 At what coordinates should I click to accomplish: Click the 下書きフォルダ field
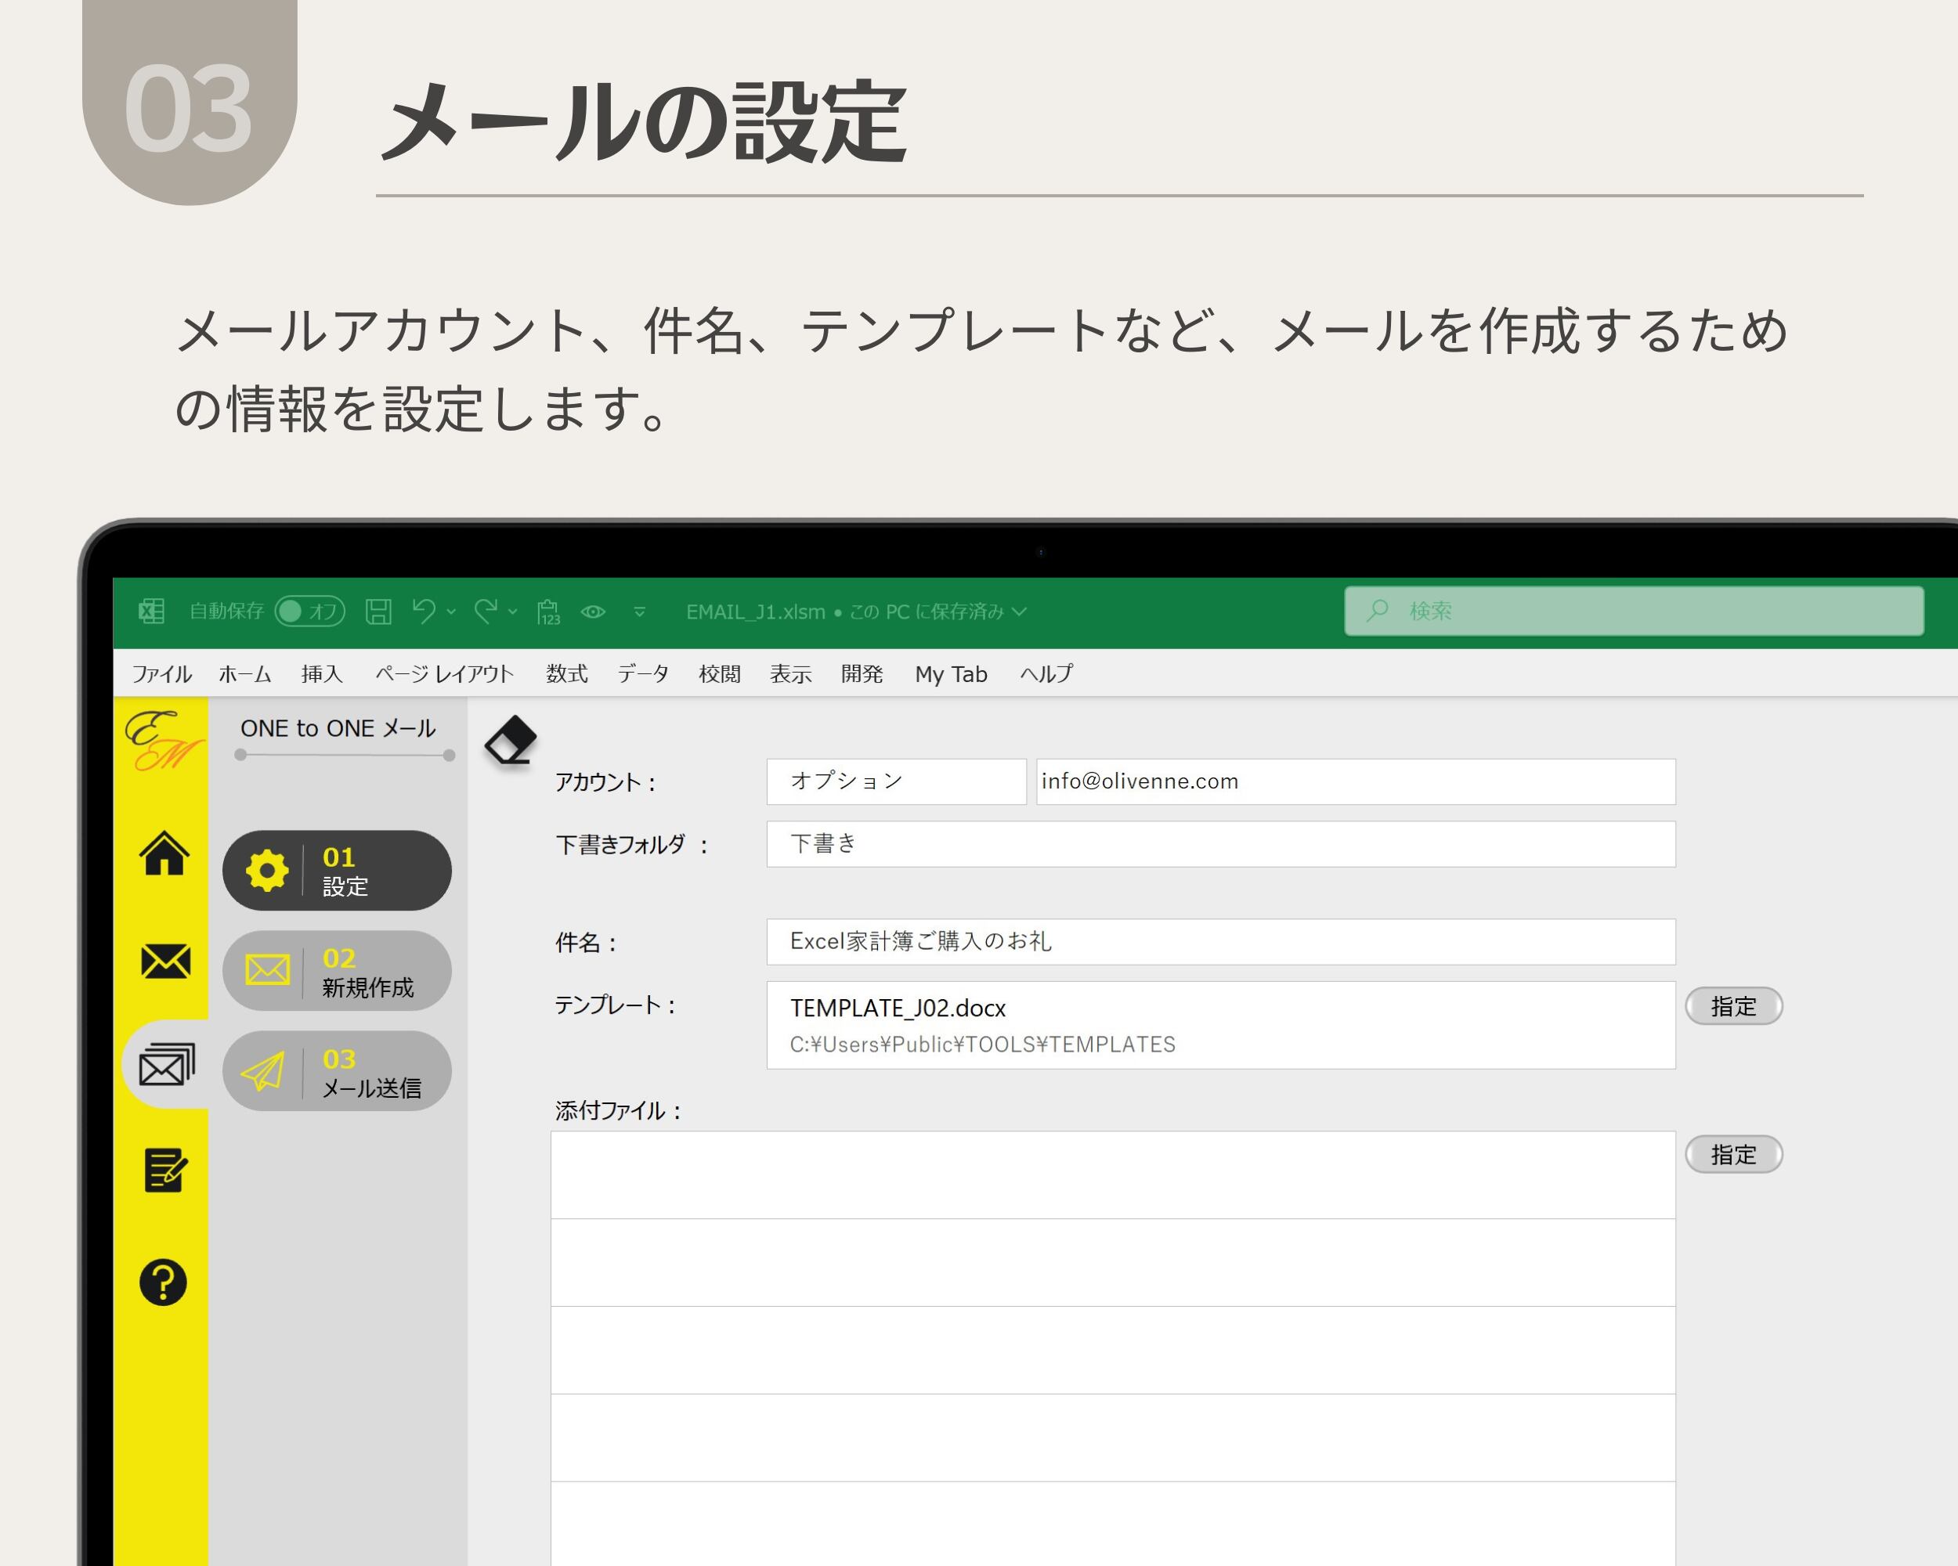pyautogui.click(x=1222, y=844)
